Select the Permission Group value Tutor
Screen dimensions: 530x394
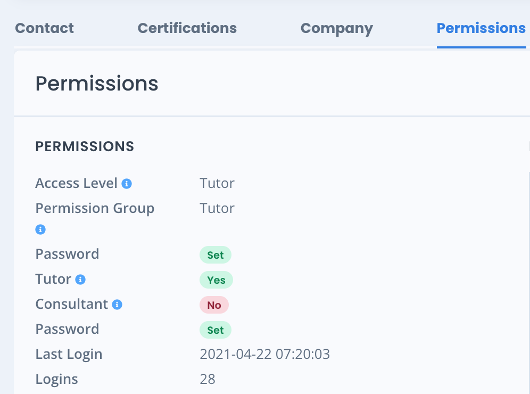(217, 208)
